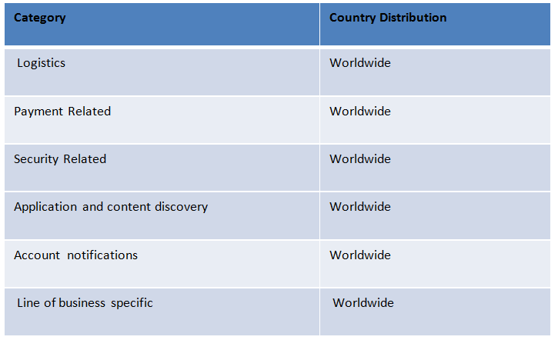This screenshot has width=558, height=340.
Task: Click Worldwide in the Account notifications row
Action: point(360,255)
